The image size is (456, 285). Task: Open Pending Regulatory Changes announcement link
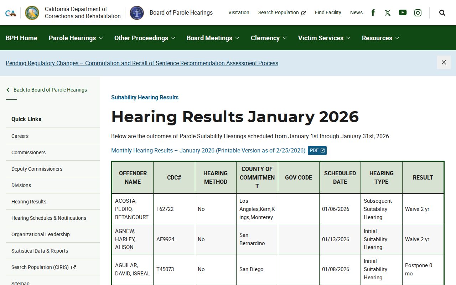pos(142,63)
